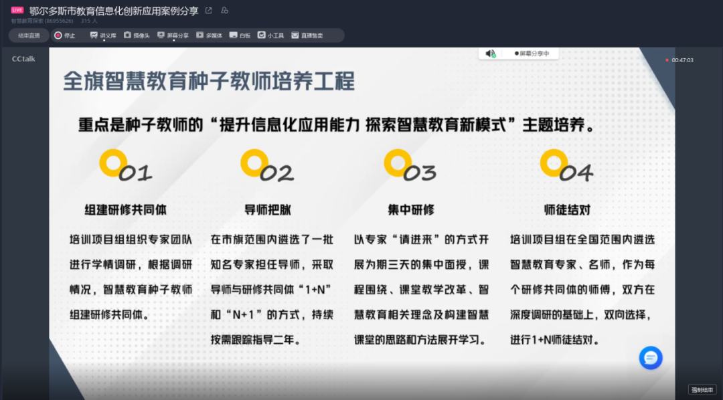This screenshot has height=400, width=723.
Task: Open the blue chat bubble panel
Action: pyautogui.click(x=649, y=358)
